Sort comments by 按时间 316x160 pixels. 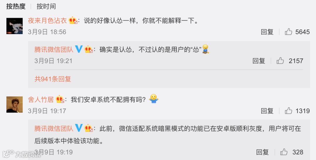point(46,6)
